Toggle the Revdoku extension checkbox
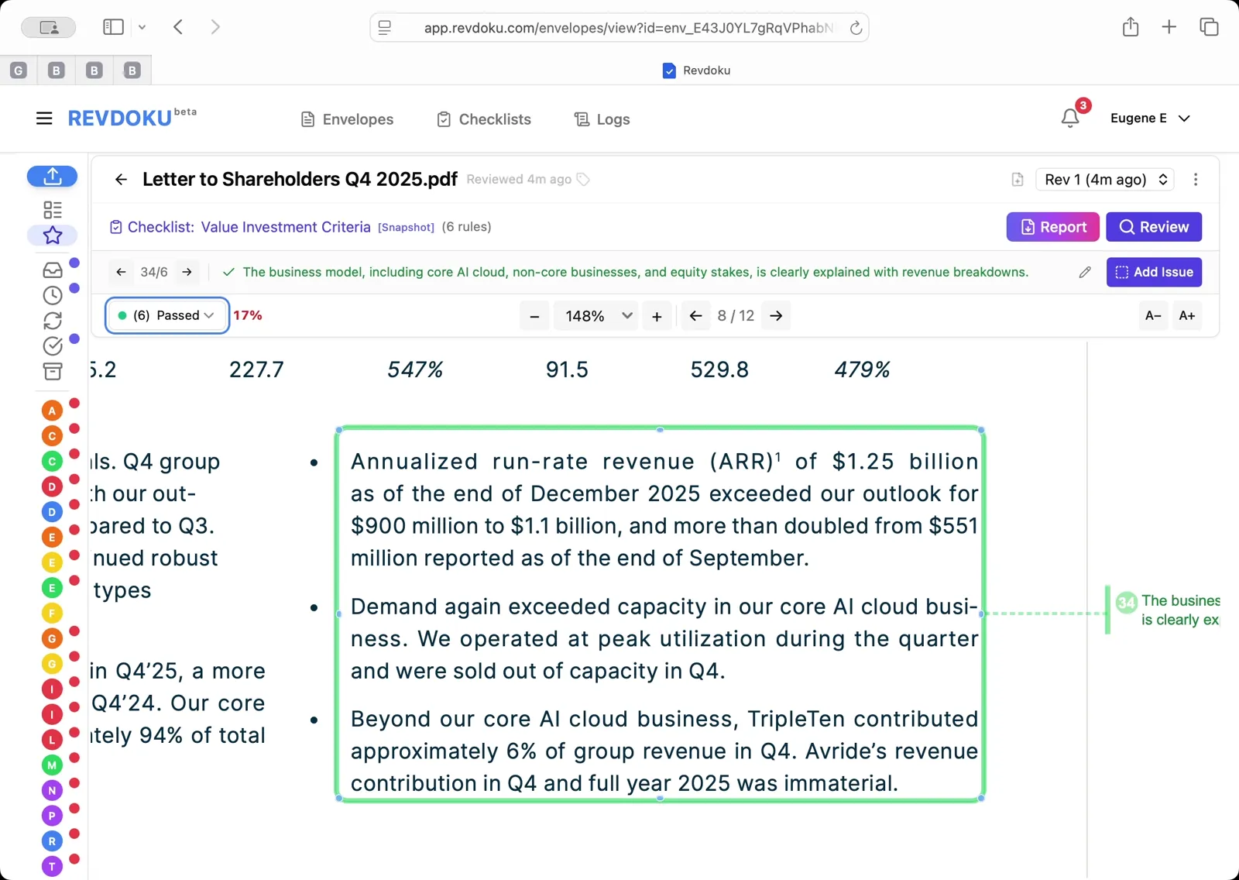The width and height of the screenshot is (1239, 880). 668,70
